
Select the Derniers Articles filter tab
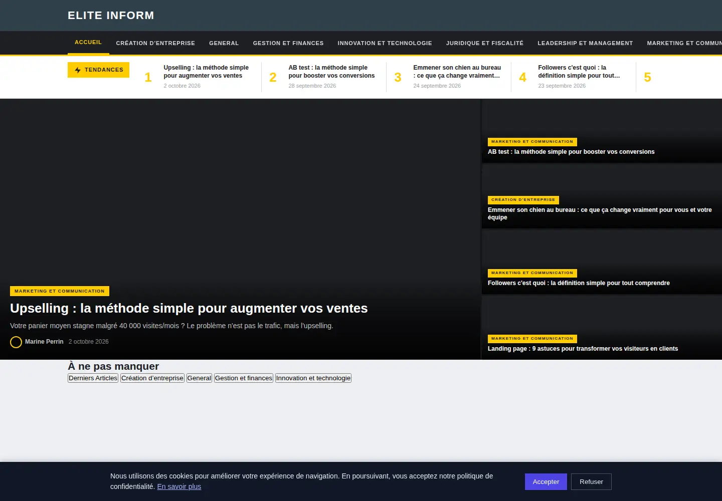click(93, 378)
